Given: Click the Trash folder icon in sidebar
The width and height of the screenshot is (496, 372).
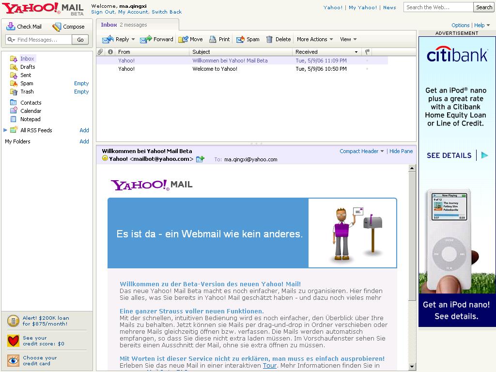Looking at the screenshot, I should click(14, 92).
